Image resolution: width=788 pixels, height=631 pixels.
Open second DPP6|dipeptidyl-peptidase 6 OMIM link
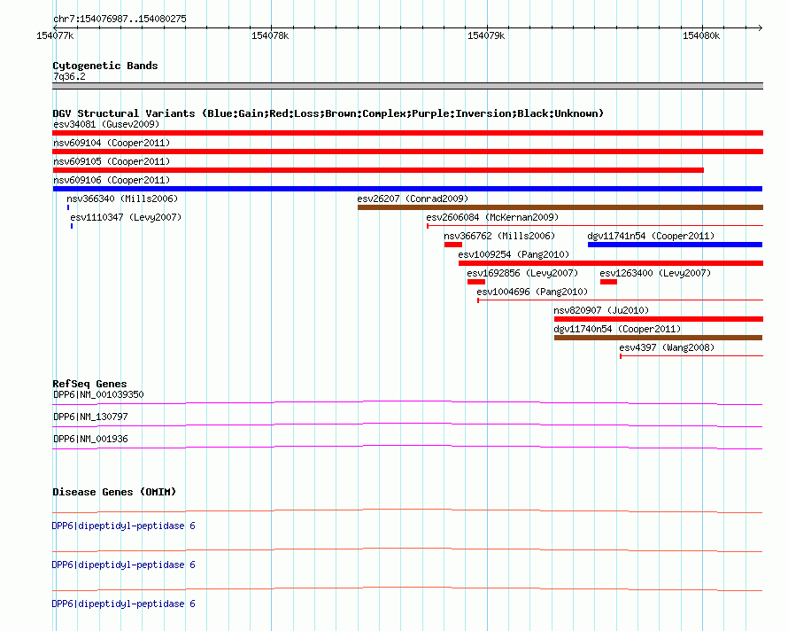[124, 565]
